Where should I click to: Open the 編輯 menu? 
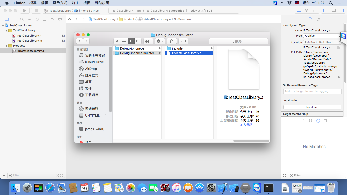(x=45, y=3)
